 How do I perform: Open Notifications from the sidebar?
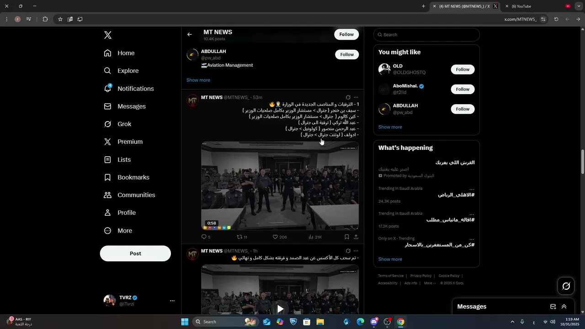[x=129, y=89]
